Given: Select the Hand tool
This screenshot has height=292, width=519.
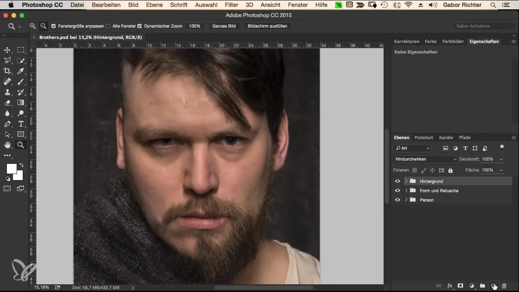Looking at the screenshot, I should [7, 145].
